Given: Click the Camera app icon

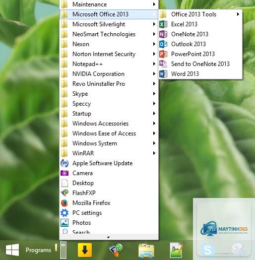Looking at the screenshot, I should 64,173.
